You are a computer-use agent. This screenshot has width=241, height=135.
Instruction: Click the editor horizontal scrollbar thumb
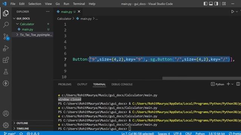pyautogui.click(x=201, y=78)
